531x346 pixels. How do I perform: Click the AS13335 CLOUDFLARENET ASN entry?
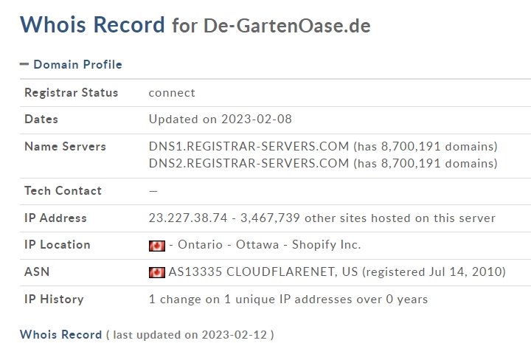263,271
